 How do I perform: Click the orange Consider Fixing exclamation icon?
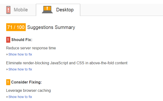pyautogui.click(x=8, y=82)
